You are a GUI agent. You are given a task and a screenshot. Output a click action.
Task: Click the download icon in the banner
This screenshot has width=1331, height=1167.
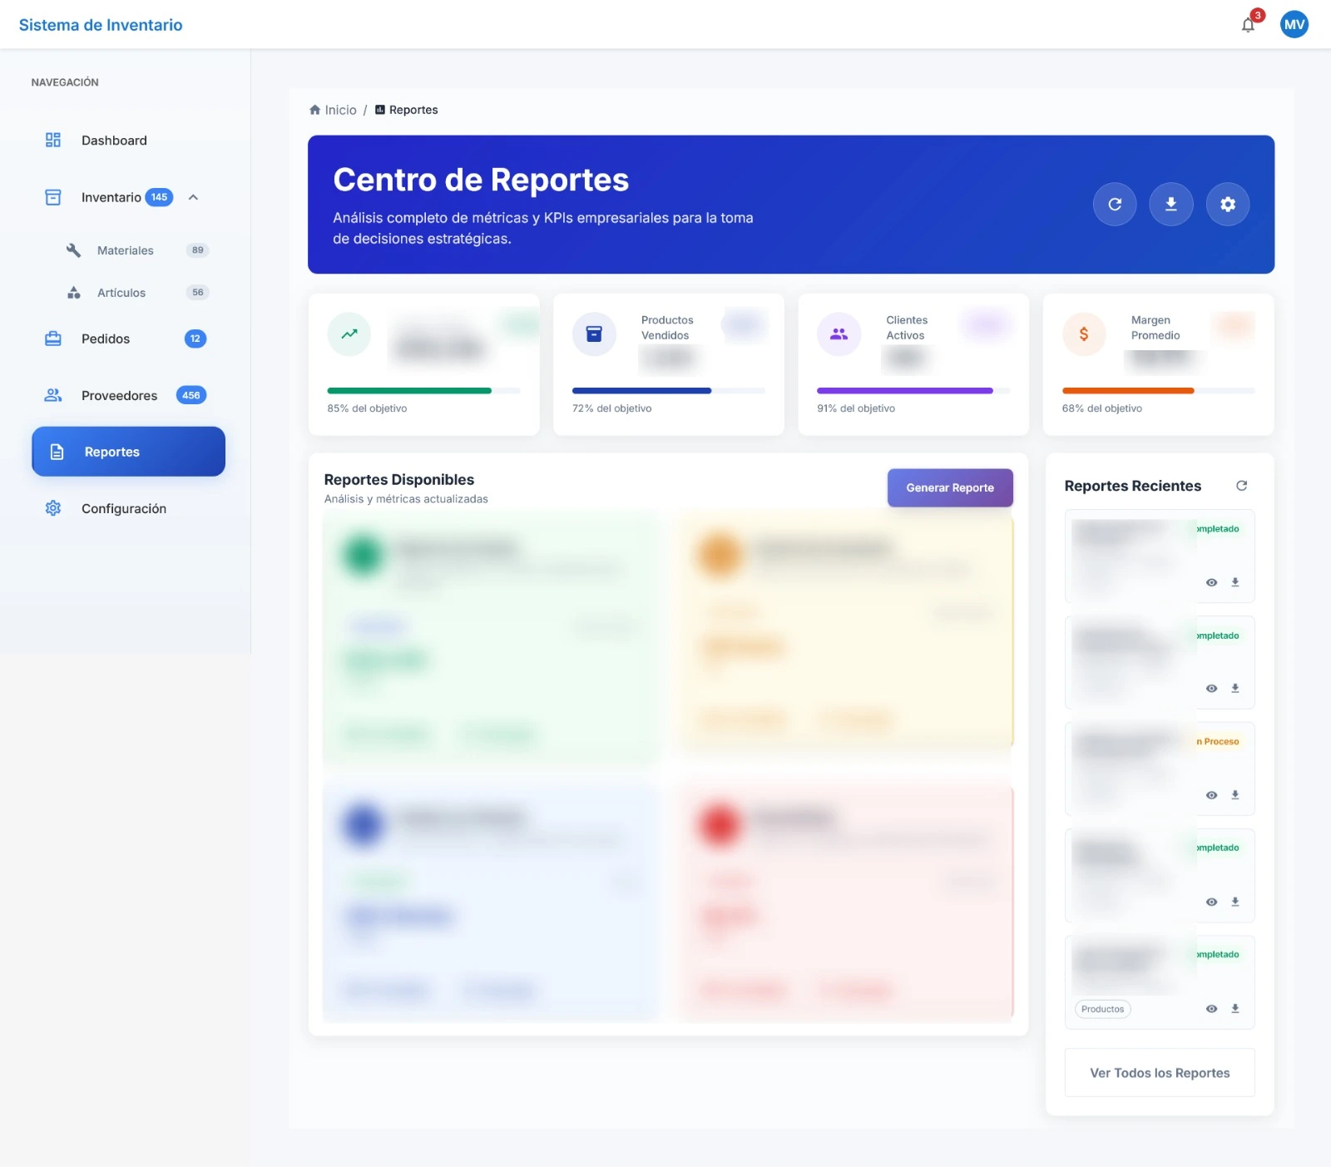pos(1170,204)
